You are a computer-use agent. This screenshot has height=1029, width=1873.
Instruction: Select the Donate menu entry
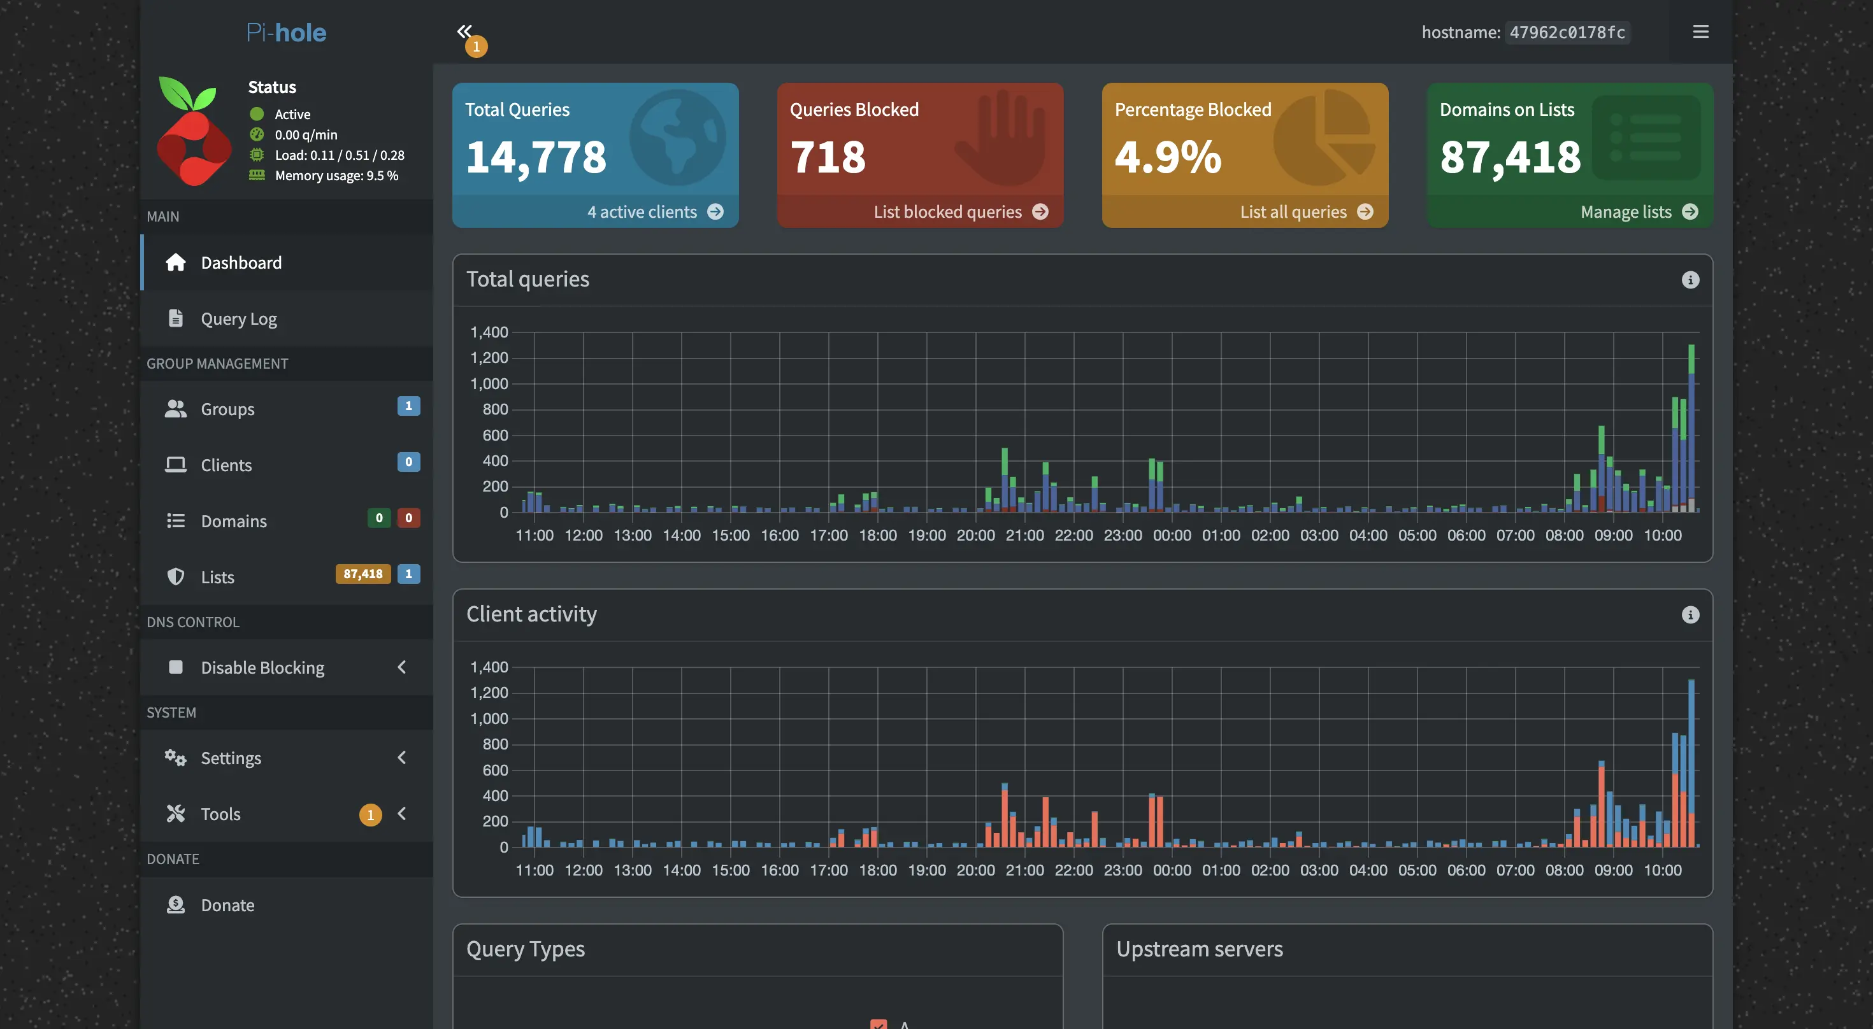[x=227, y=905]
